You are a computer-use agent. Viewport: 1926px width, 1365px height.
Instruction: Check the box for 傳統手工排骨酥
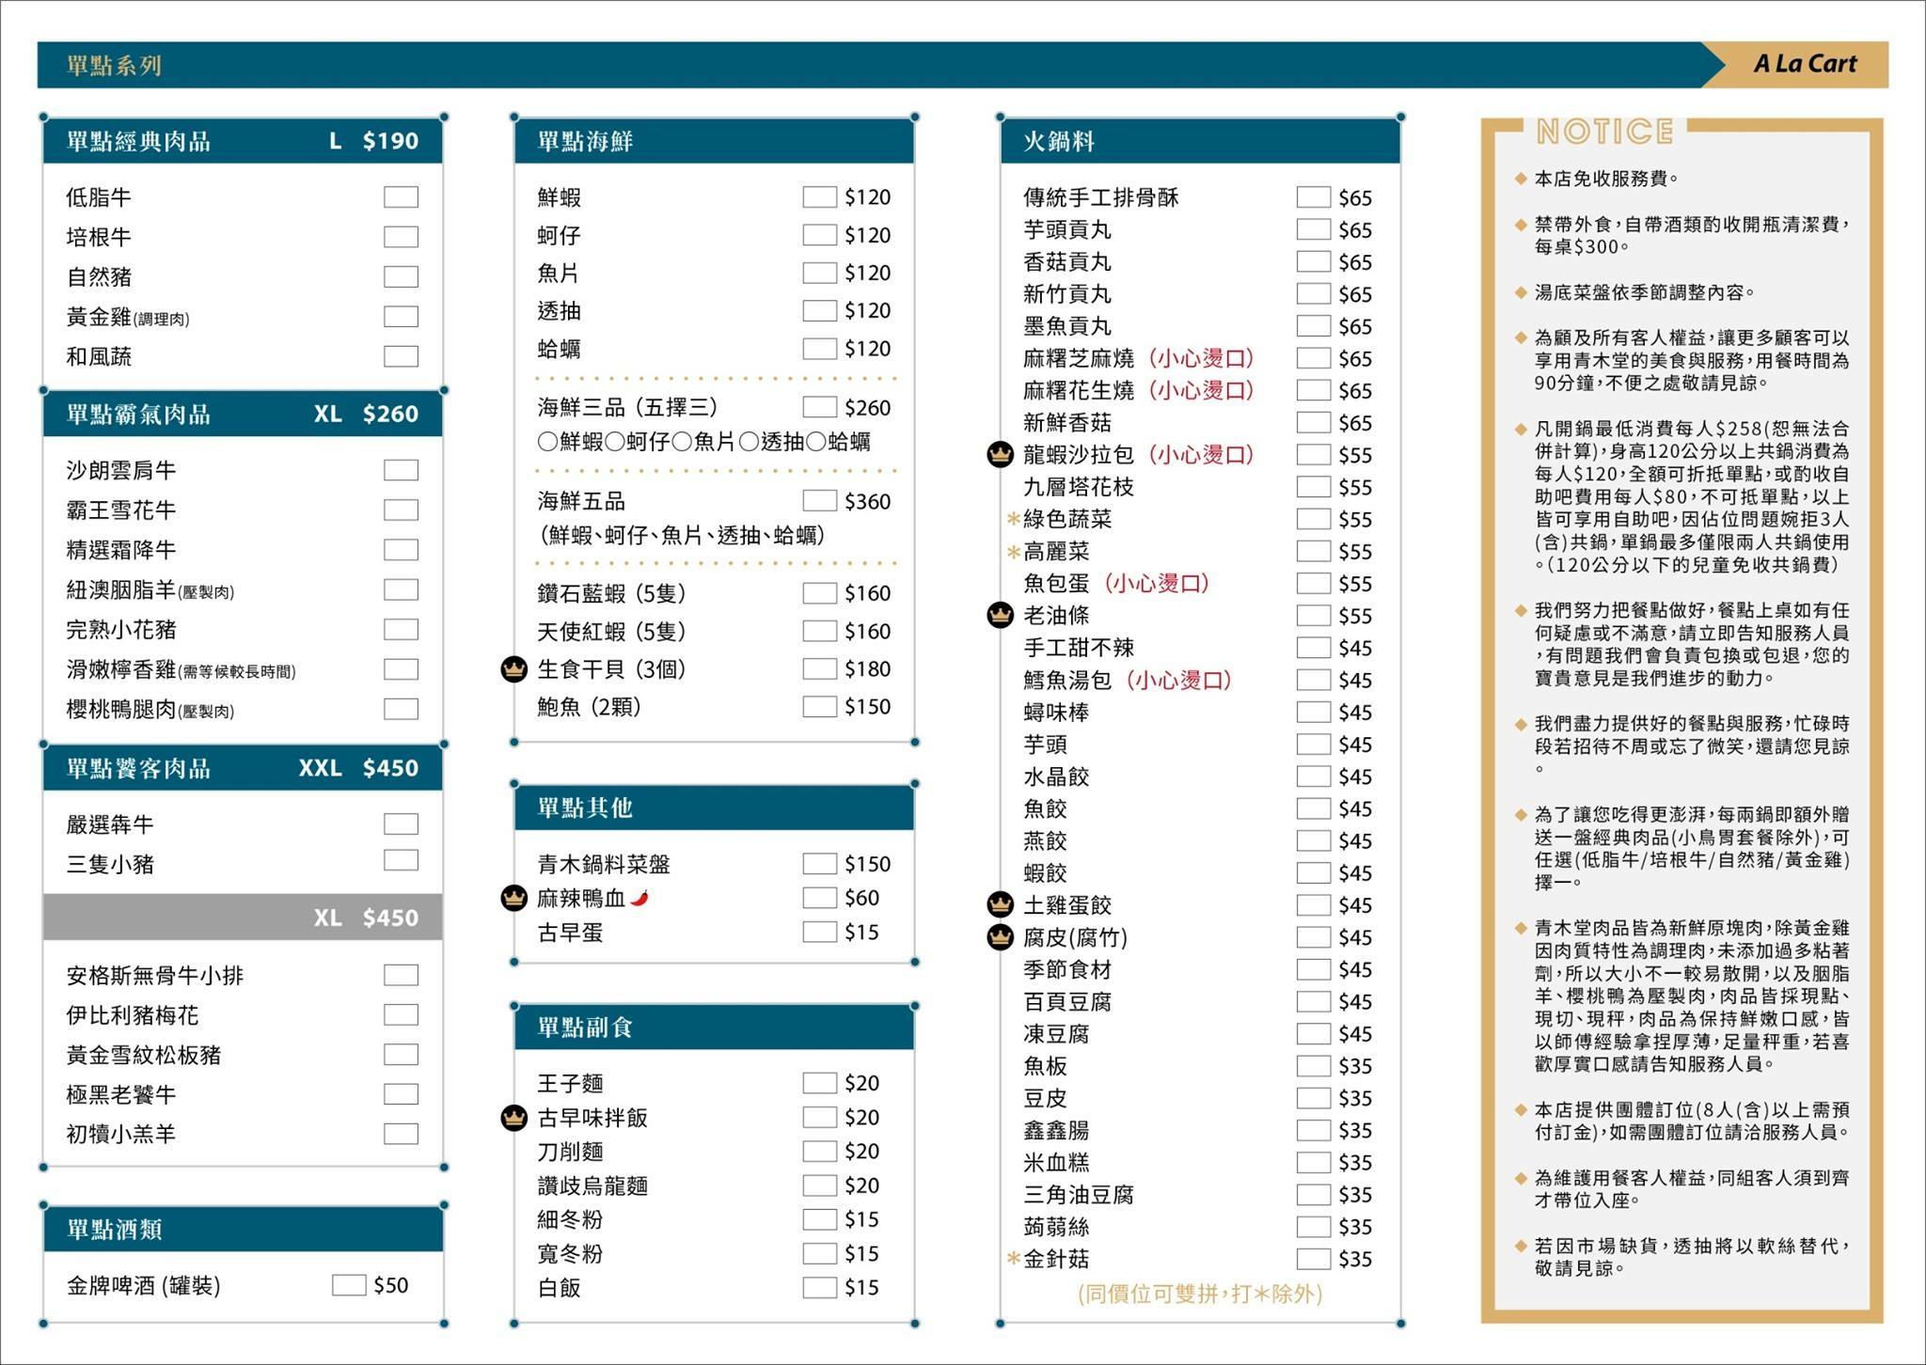point(1314,197)
